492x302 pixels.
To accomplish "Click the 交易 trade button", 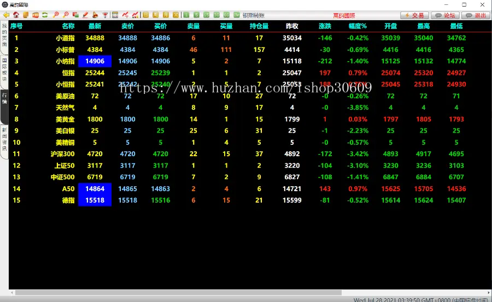I will 414,15.
